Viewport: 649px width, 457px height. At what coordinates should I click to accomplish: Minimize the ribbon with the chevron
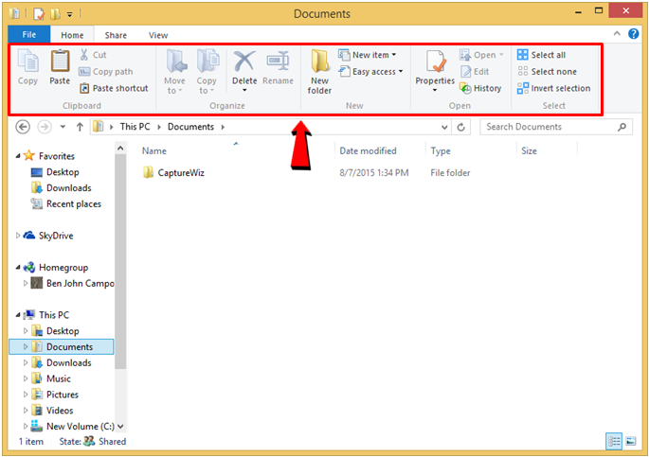pyautogui.click(x=617, y=33)
